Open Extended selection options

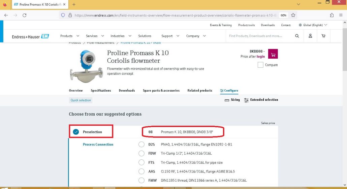tap(261, 100)
